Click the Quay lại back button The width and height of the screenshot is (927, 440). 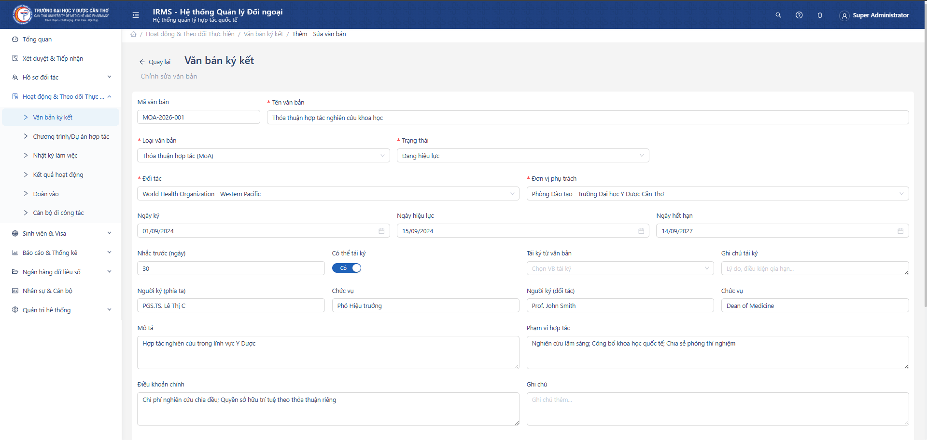tap(155, 62)
